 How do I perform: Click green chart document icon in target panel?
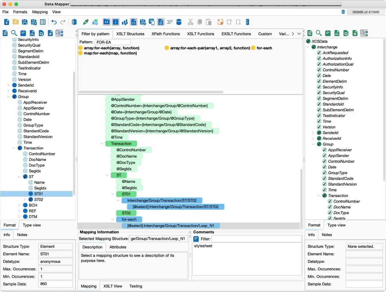coord(337,33)
